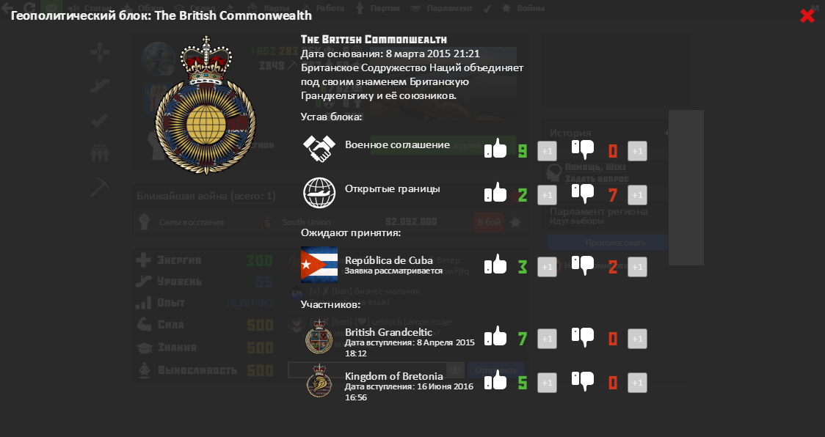Open Kingdom of Bretonia member link

(393, 376)
